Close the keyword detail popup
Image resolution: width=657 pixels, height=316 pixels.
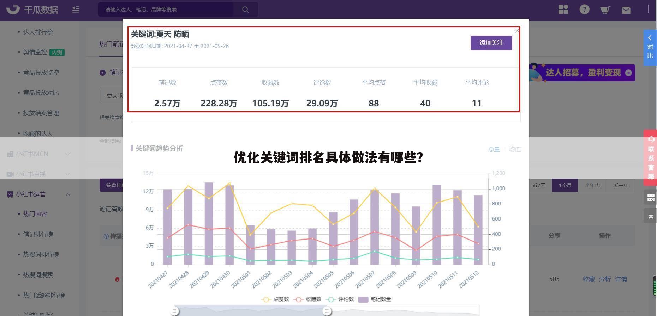coord(517,31)
